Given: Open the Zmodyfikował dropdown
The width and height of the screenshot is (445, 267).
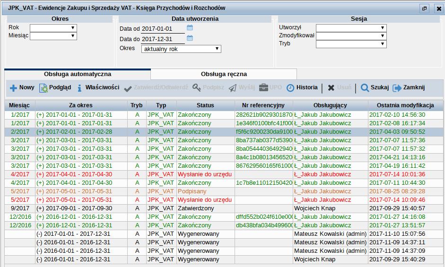Looking at the screenshot, I should click(x=351, y=36).
